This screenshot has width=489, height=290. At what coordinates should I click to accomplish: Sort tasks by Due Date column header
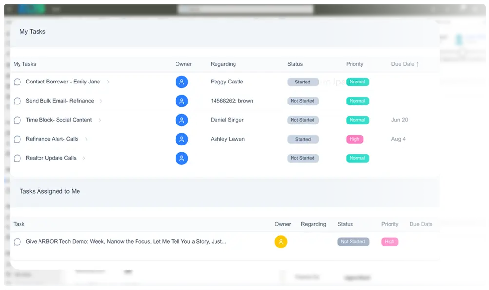pos(405,64)
